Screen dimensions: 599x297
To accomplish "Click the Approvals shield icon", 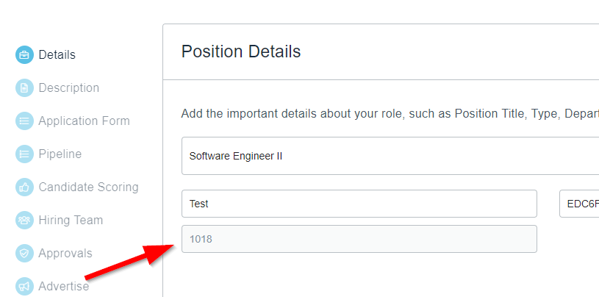I will [24, 254].
